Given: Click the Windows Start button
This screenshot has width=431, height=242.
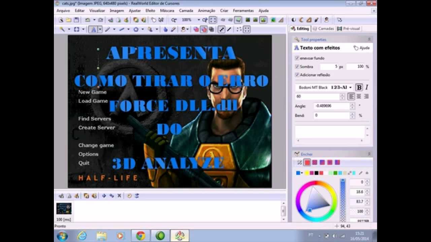Looking at the screenshot, I should pos(62,236).
